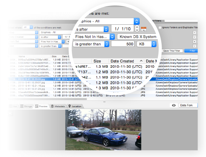The width and height of the screenshot is (206, 157).
Task: Open the Data Fork selector
Action: 188,105
